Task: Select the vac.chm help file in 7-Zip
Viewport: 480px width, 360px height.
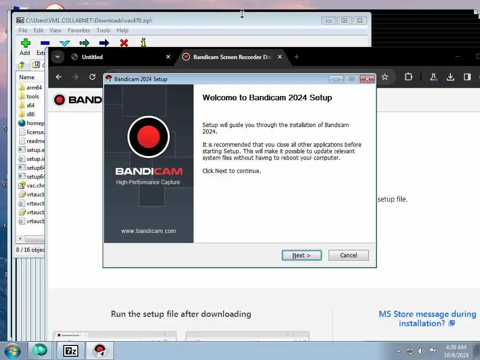Action: [31, 186]
